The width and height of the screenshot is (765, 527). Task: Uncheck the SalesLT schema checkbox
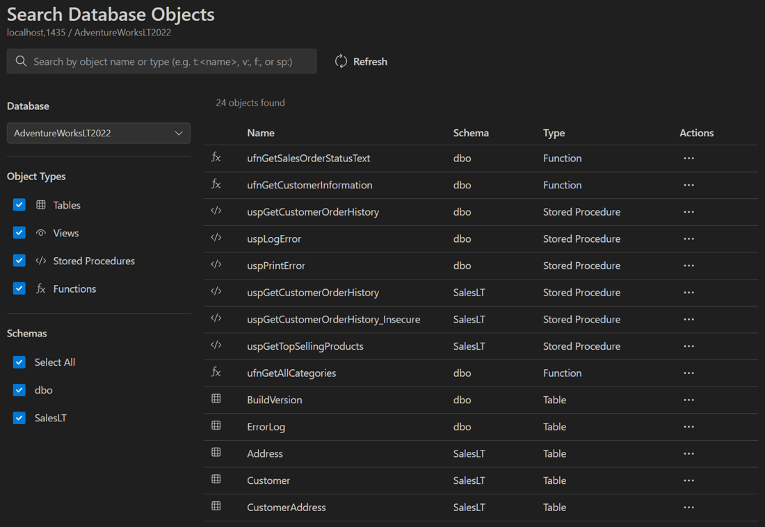coord(19,418)
